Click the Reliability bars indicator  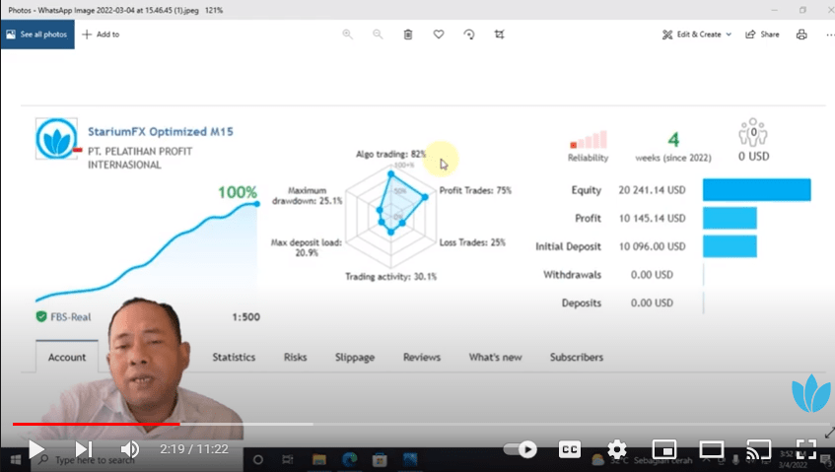(x=589, y=139)
